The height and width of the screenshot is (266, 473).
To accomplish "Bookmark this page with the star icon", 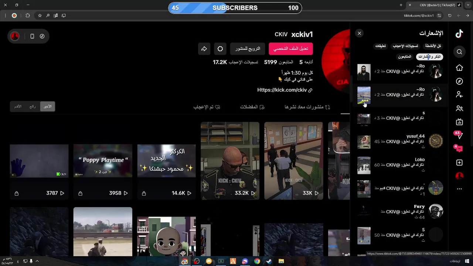I will (x=40, y=16).
